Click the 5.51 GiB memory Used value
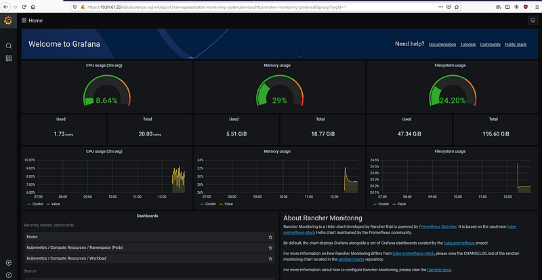 click(x=236, y=134)
